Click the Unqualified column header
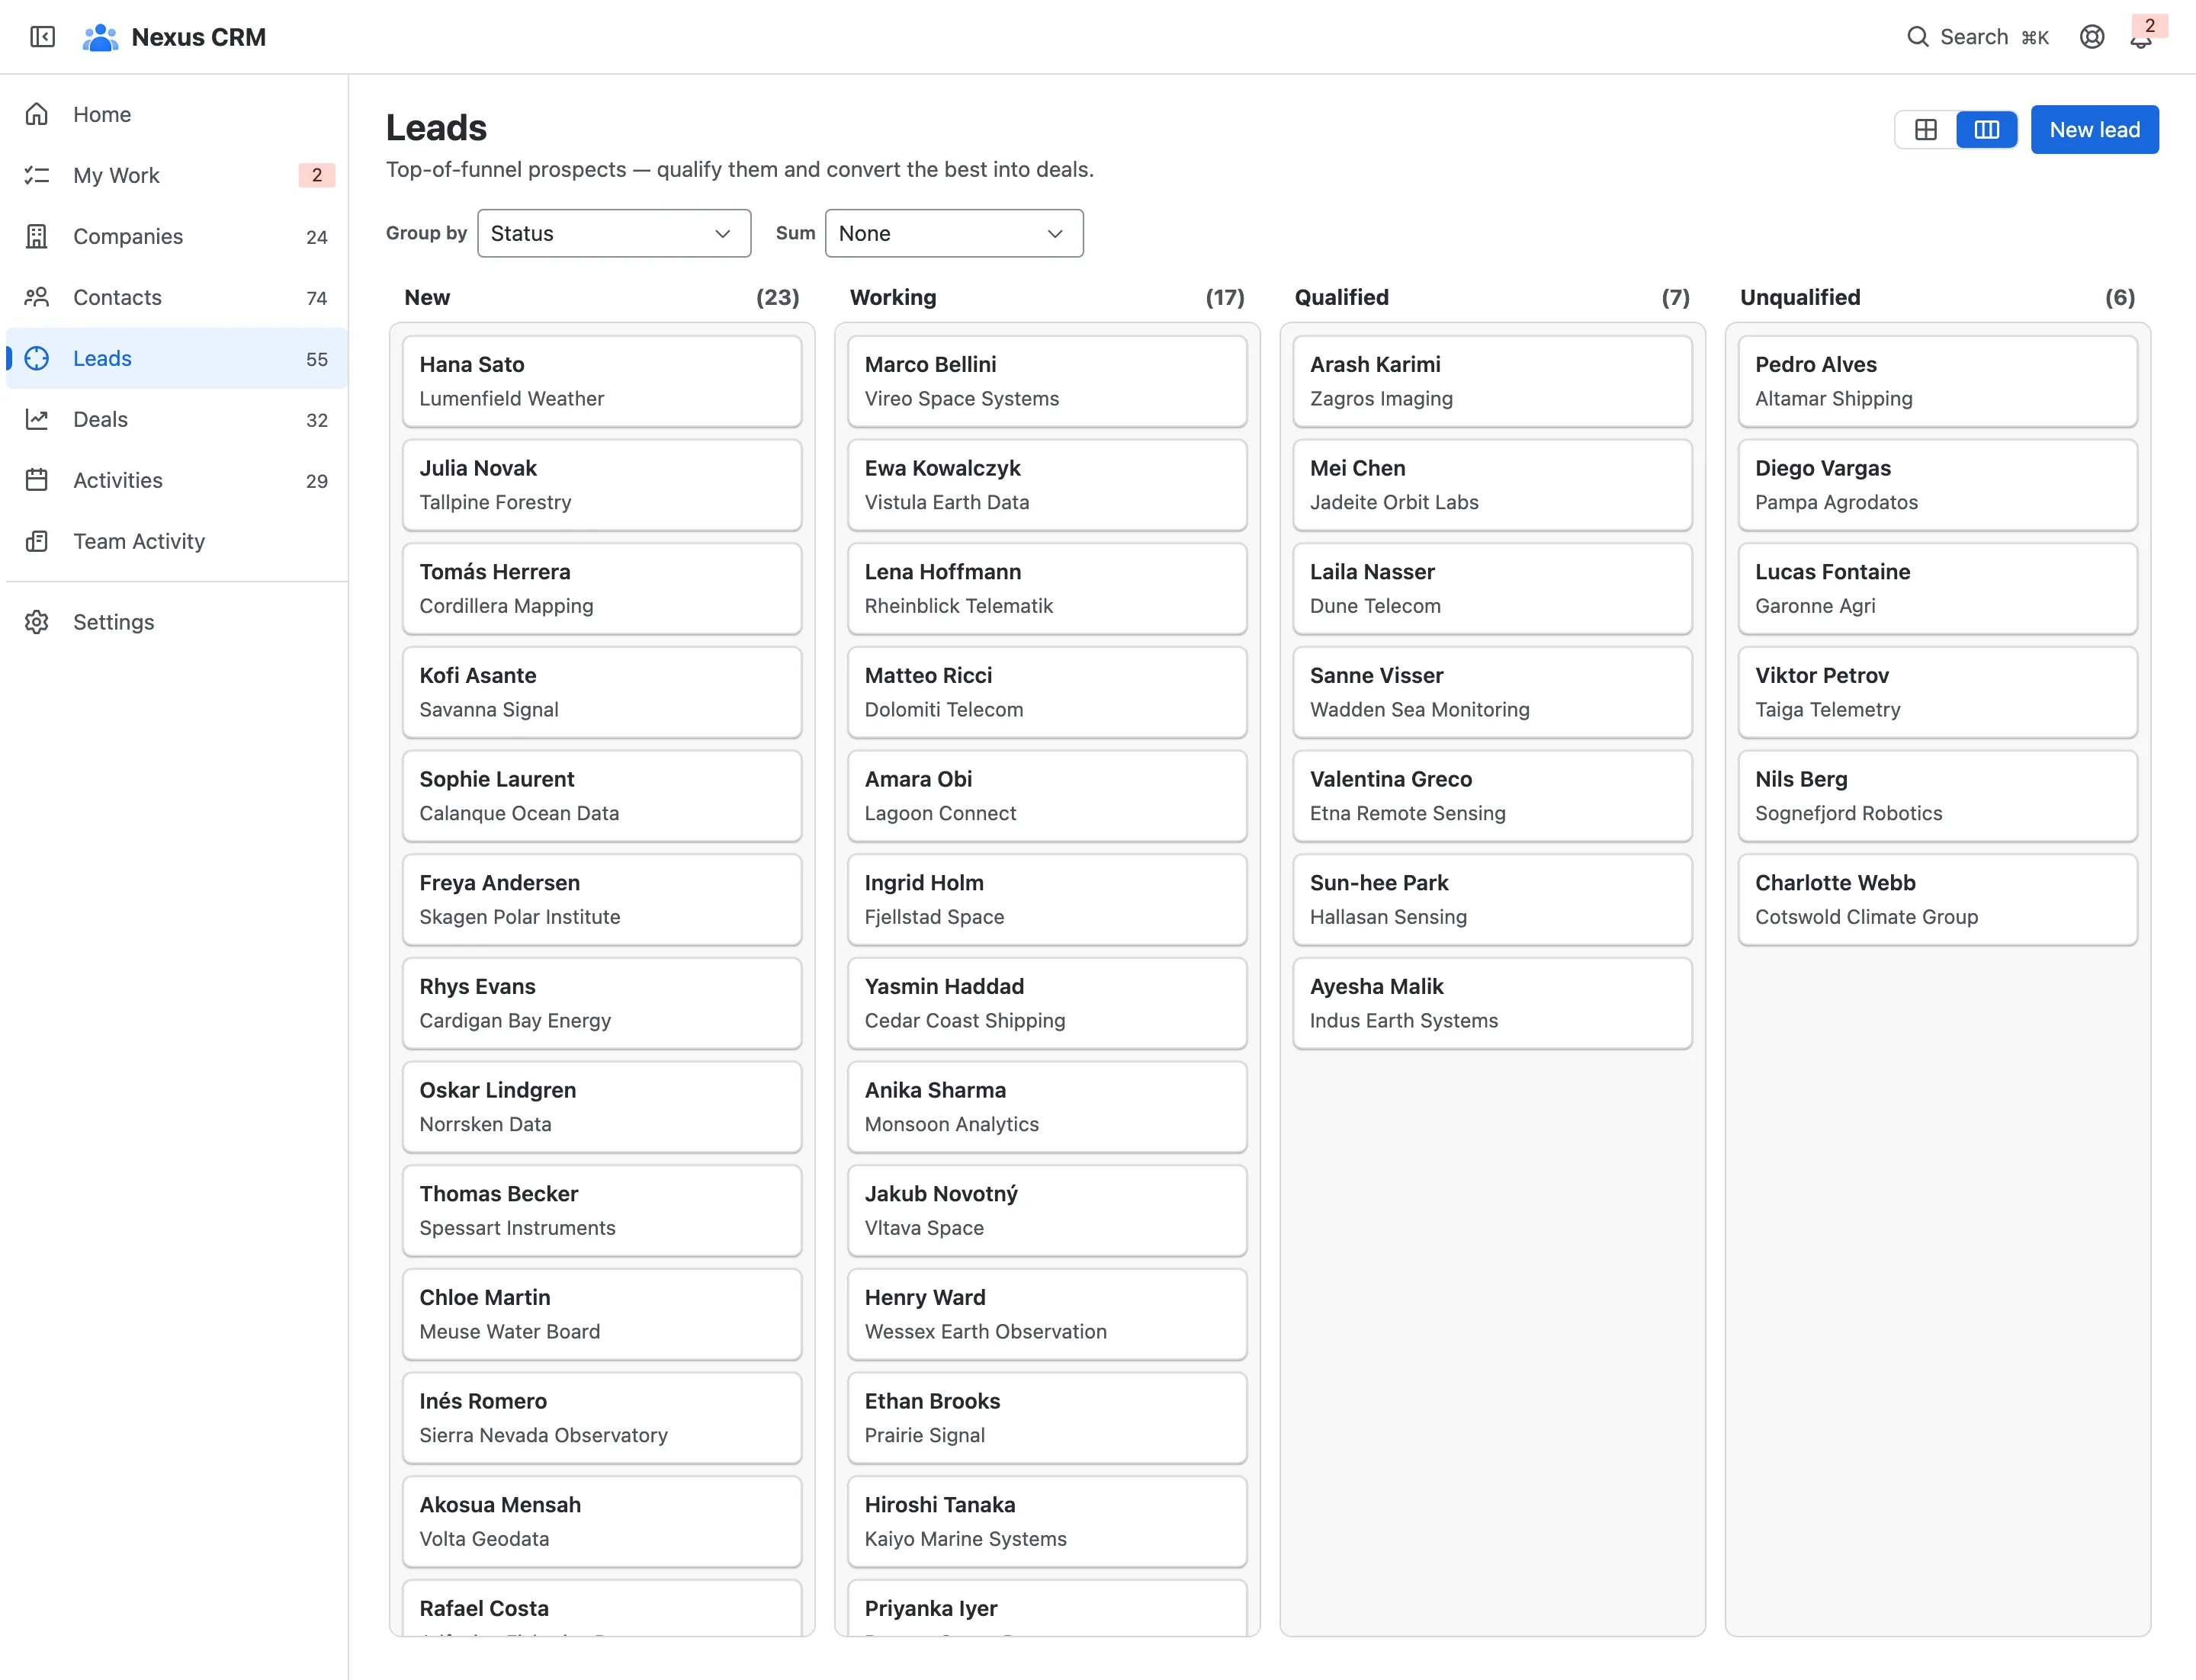The image size is (2196, 1680). tap(1799, 297)
